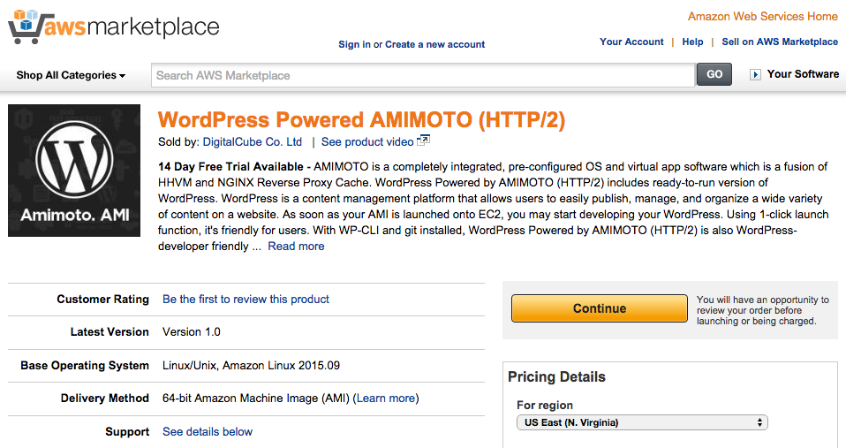Open Your Software page
846x448 pixels.
coord(803,74)
